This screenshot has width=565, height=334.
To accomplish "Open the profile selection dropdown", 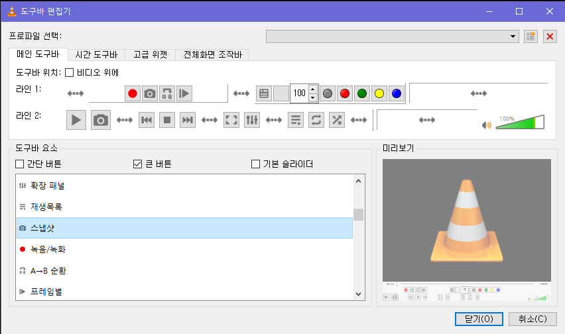I will tap(393, 36).
